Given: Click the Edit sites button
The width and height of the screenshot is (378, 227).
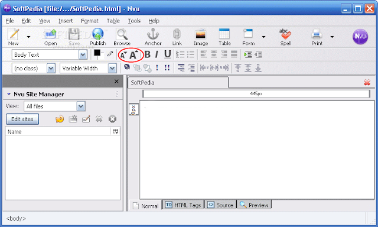Looking at the screenshot, I should (22, 119).
